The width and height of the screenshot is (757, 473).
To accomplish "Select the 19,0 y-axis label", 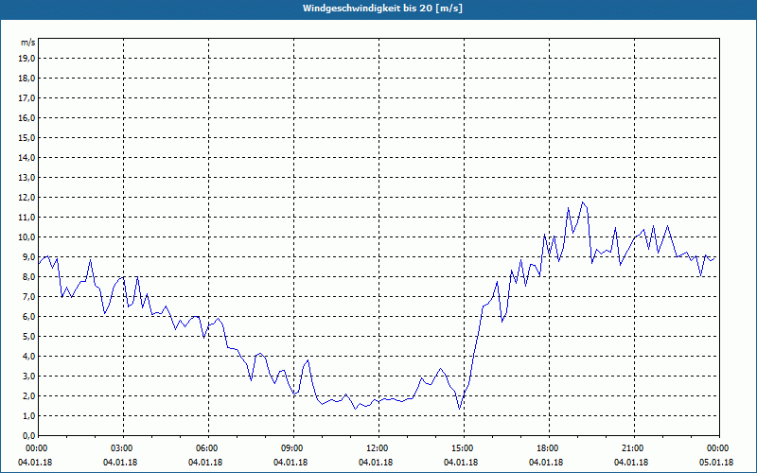I will 26,59.
